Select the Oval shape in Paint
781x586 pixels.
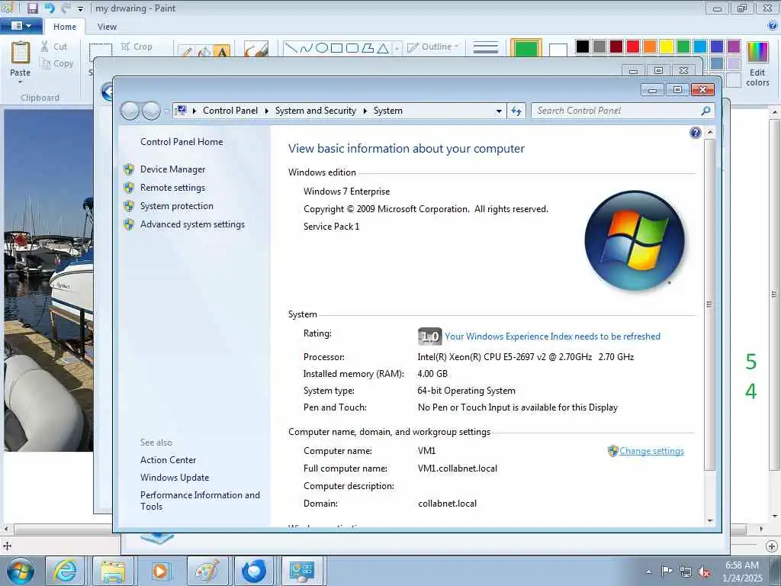(322, 48)
